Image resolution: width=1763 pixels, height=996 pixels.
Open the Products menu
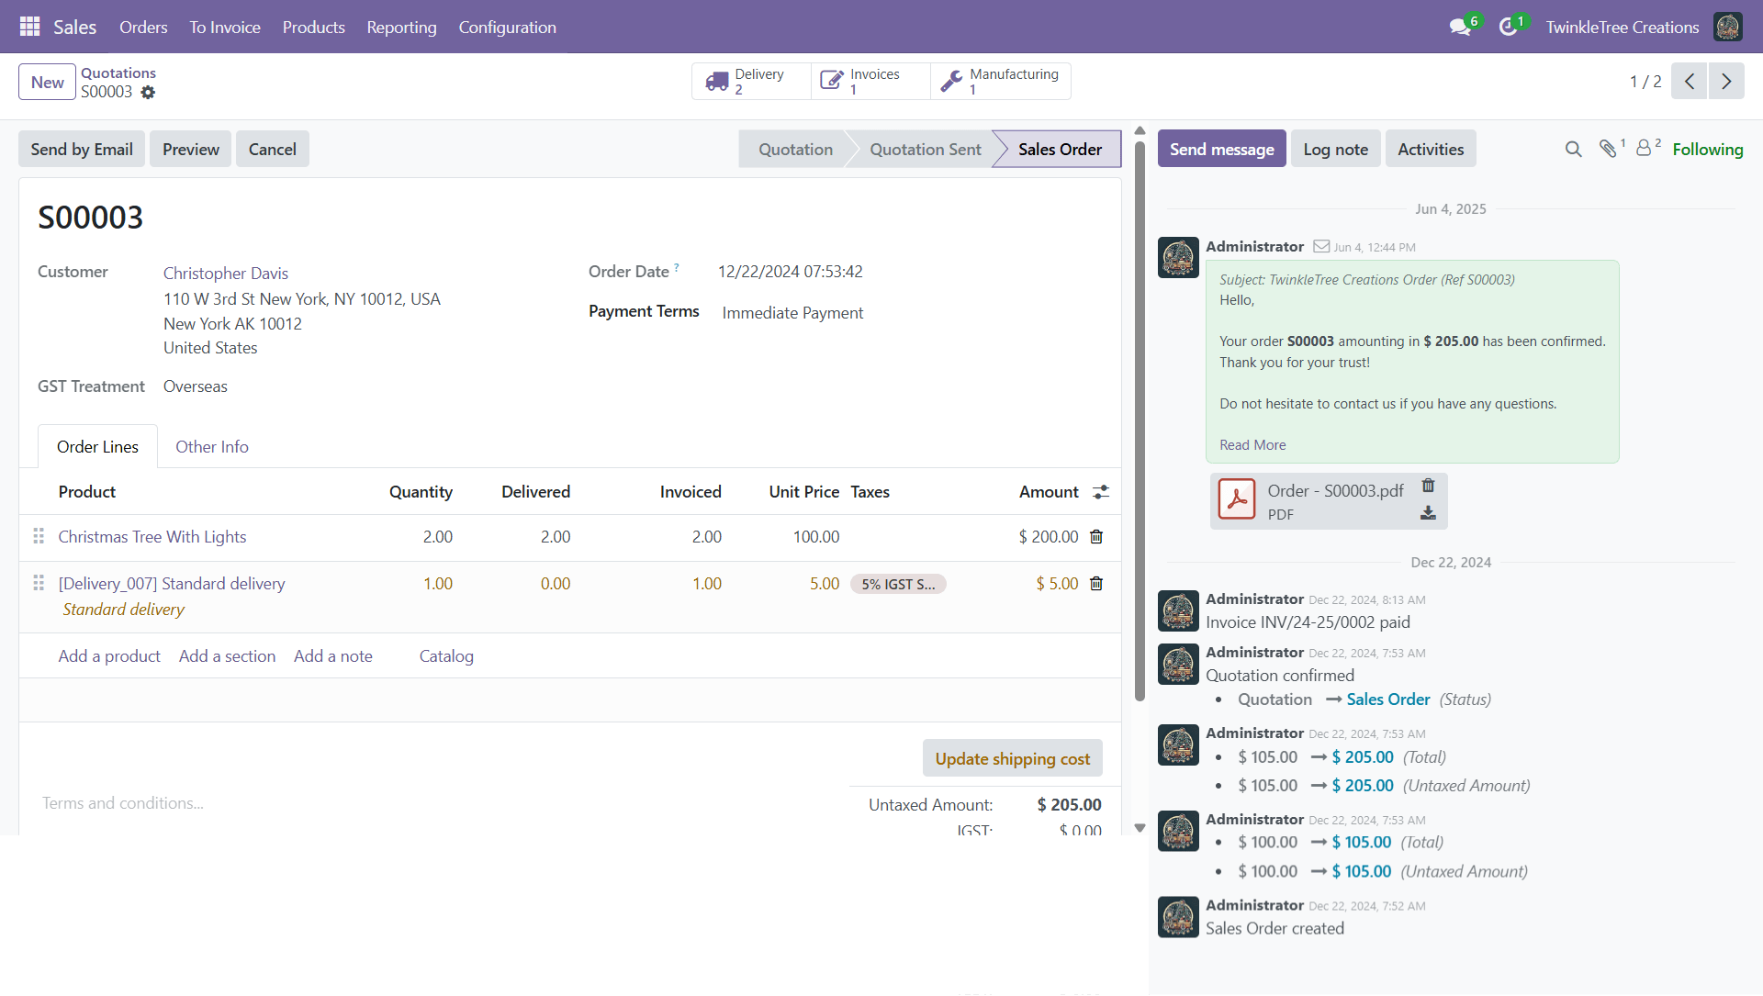[313, 28]
